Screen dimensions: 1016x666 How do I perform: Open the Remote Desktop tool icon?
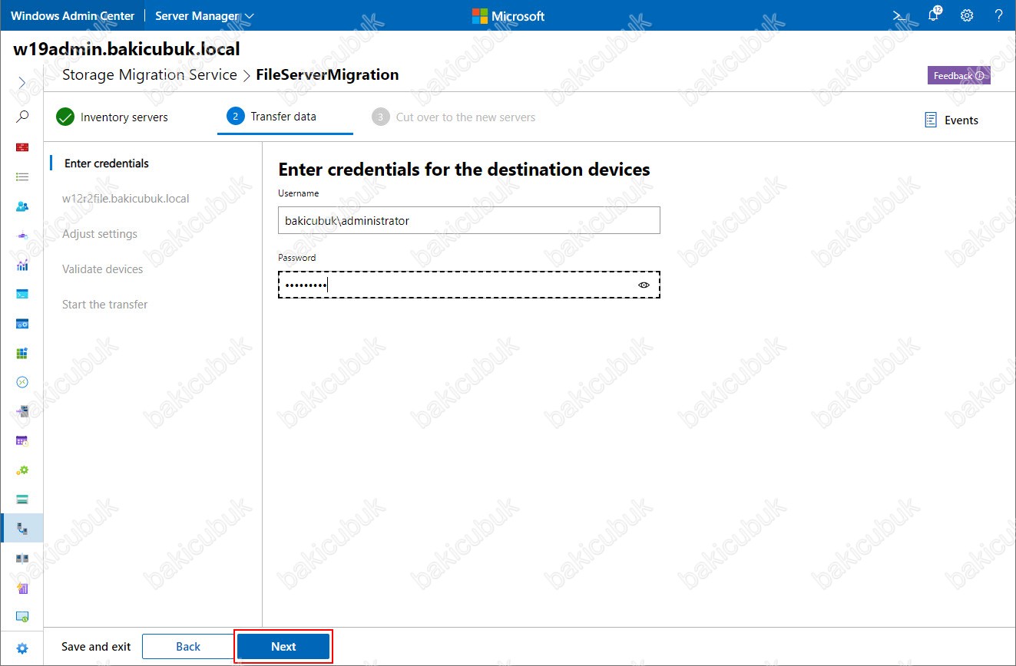pos(22,382)
